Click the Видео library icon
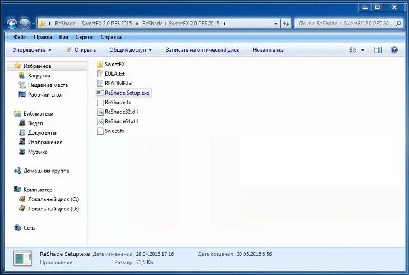The height and width of the screenshot is (275, 409). point(22,123)
